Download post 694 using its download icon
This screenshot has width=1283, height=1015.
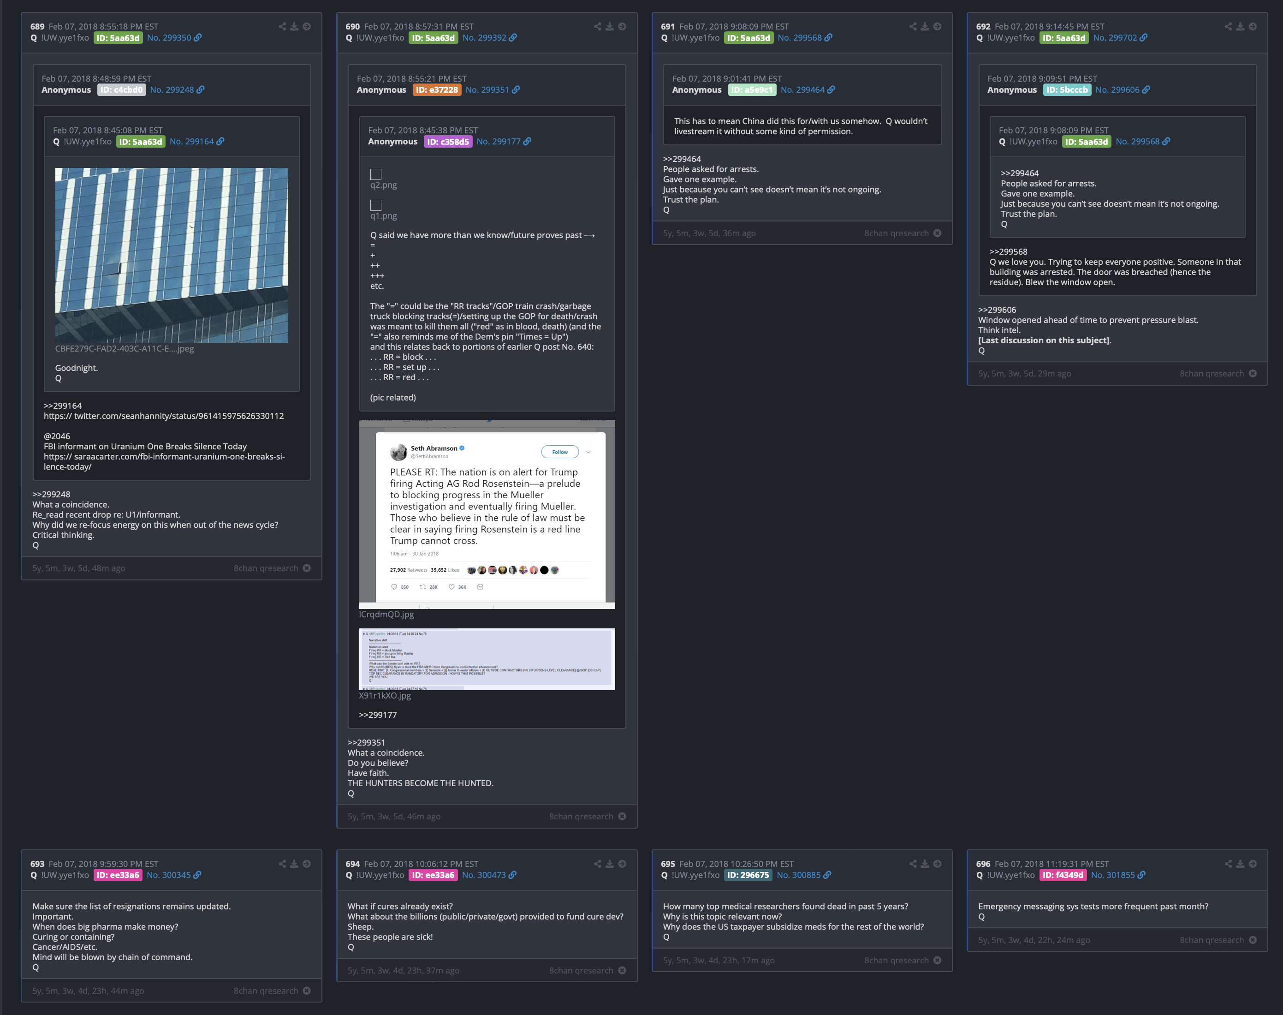609,864
